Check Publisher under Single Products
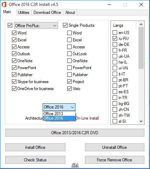 coord(69,75)
